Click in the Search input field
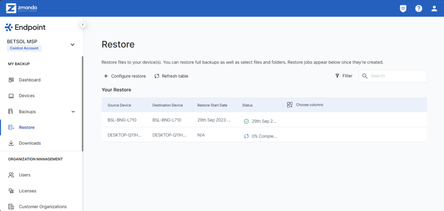444x211 pixels. pyautogui.click(x=393, y=76)
